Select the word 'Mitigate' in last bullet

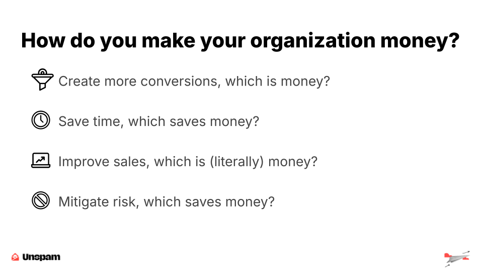[84, 202]
